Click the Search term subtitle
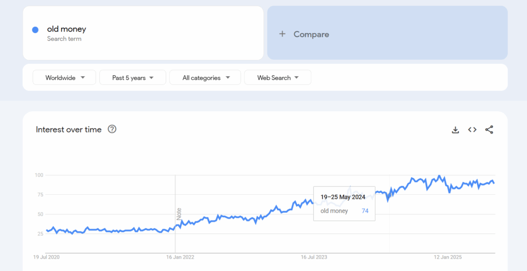Viewport: 527px width, 271px height. [x=64, y=39]
